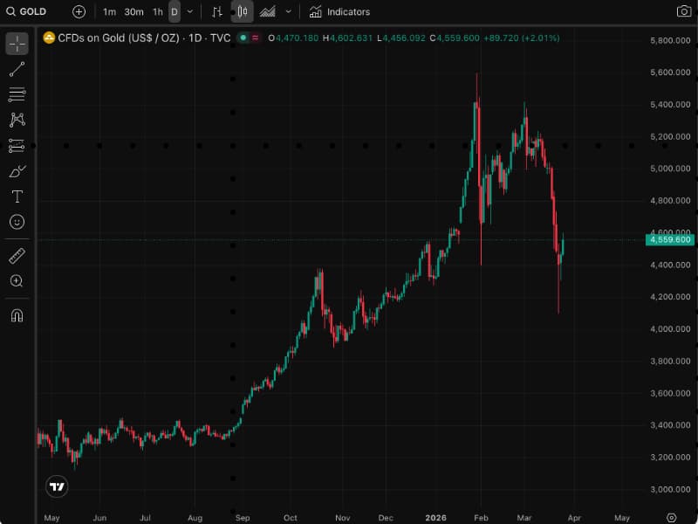Take a snapshot with the camera icon
The height and width of the screenshot is (524, 698).
pyautogui.click(x=685, y=11)
